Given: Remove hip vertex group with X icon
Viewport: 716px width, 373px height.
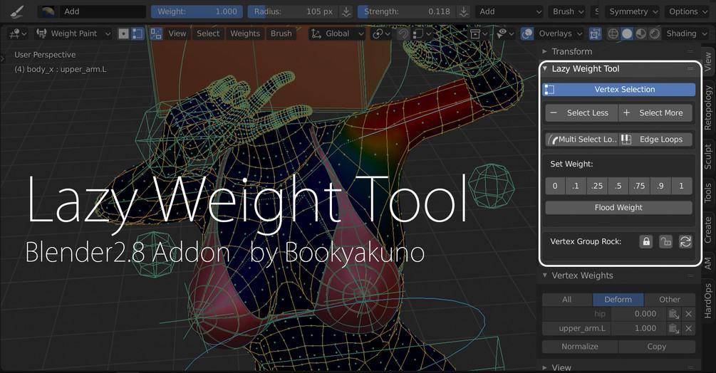Looking at the screenshot, I should (689, 314).
